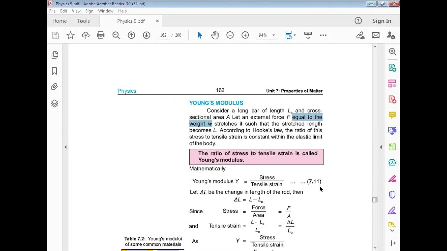Click the scrolling mode download icon

point(308,35)
